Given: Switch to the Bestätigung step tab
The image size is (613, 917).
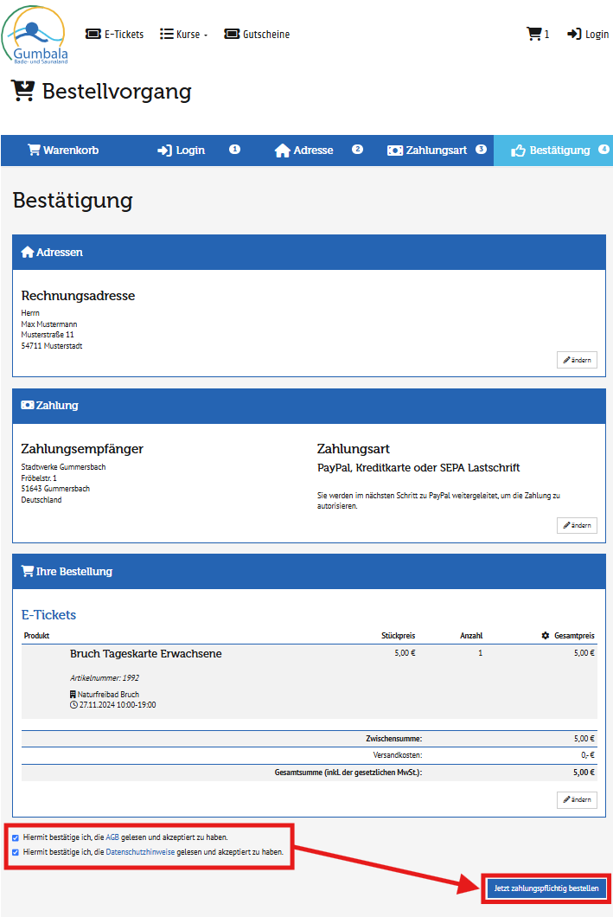Looking at the screenshot, I should pyautogui.click(x=552, y=151).
